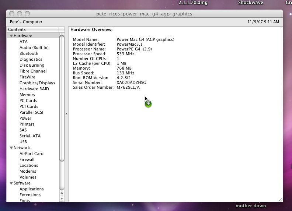Screen dimensions: 292x211
Task: Select USB entry
Action: point(23,142)
